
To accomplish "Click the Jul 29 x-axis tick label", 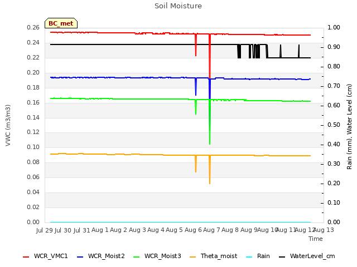I will [45, 230].
